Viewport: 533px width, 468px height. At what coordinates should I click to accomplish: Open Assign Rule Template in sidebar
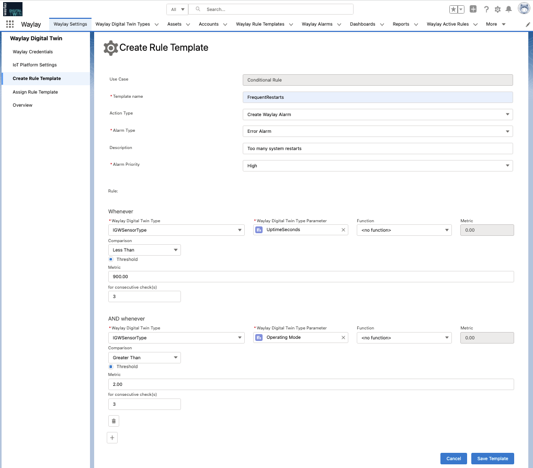click(36, 92)
